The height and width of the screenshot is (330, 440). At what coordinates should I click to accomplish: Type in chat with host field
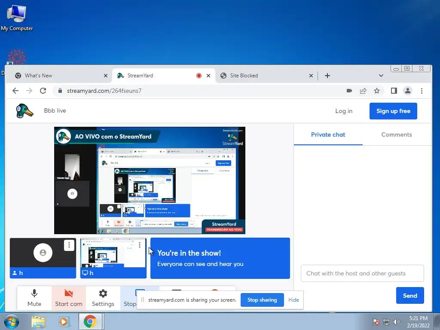(362, 273)
